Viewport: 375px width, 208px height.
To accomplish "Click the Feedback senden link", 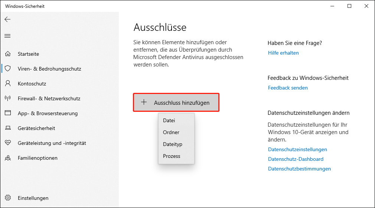I will (288, 88).
